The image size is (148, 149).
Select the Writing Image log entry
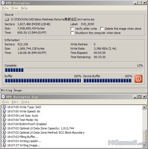pos(24,145)
